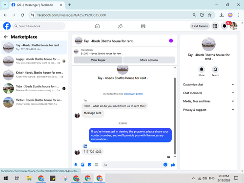Image resolution: width=244 pixels, height=183 pixels.
Task: Open File Explorer from the taskbar
Action: point(29,178)
